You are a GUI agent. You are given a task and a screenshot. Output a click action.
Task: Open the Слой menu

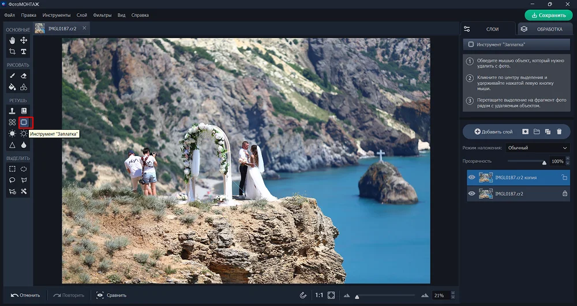(82, 15)
